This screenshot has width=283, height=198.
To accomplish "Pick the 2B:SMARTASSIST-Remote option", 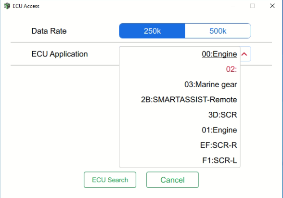I will point(180,100).
